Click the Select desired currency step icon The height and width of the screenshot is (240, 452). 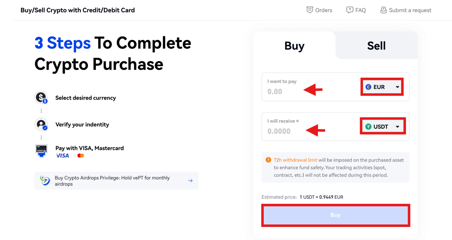(x=41, y=98)
